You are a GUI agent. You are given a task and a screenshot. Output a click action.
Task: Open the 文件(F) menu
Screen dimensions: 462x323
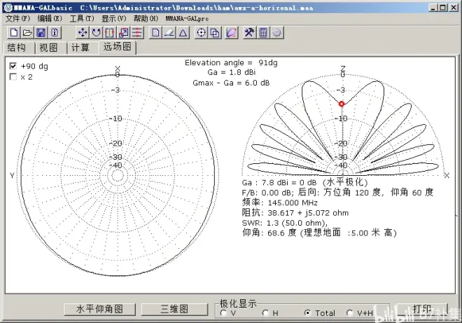click(x=17, y=18)
